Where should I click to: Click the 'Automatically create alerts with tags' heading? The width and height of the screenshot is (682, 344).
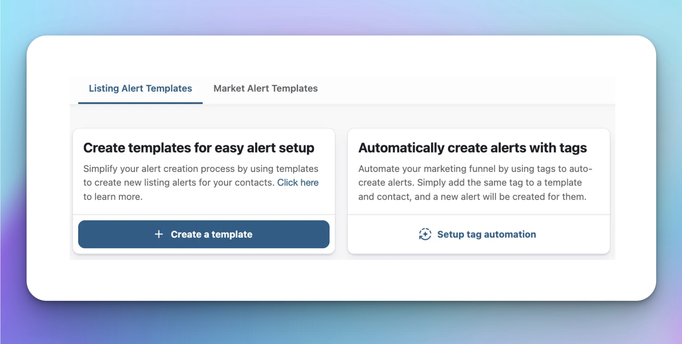[x=472, y=148]
